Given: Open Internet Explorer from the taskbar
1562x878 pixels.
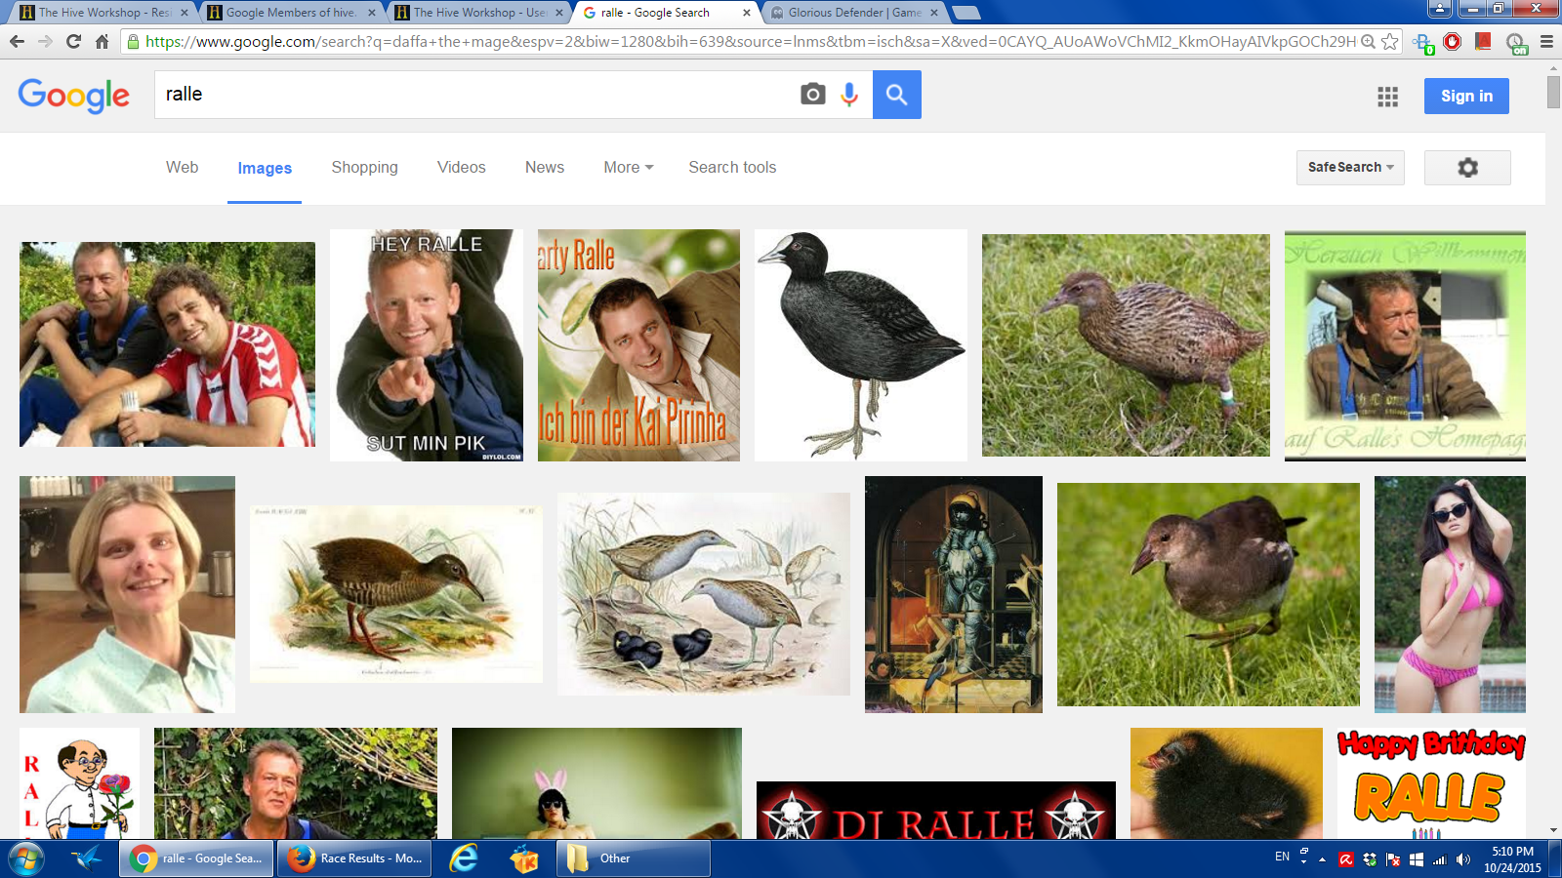Looking at the screenshot, I should 464,858.
